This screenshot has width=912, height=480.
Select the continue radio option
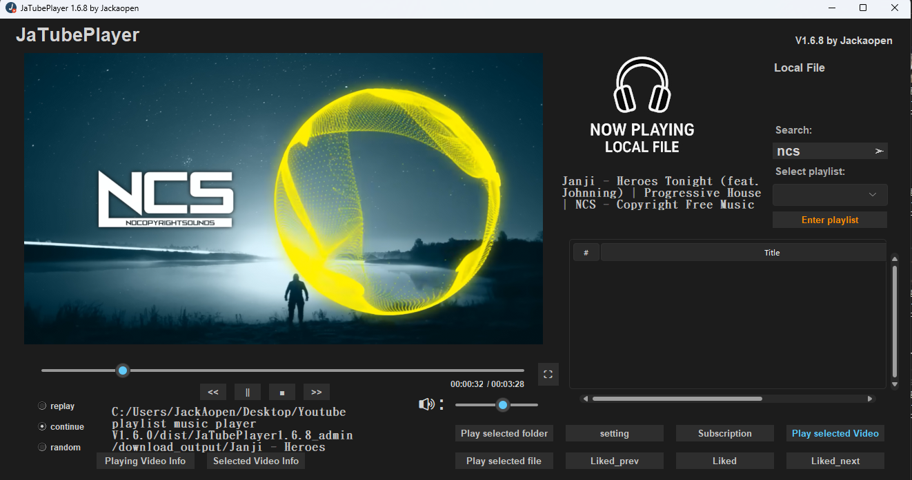43,426
